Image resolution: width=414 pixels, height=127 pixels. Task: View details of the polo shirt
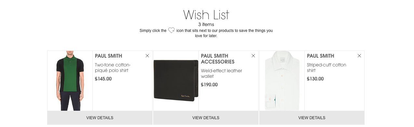pos(100,118)
